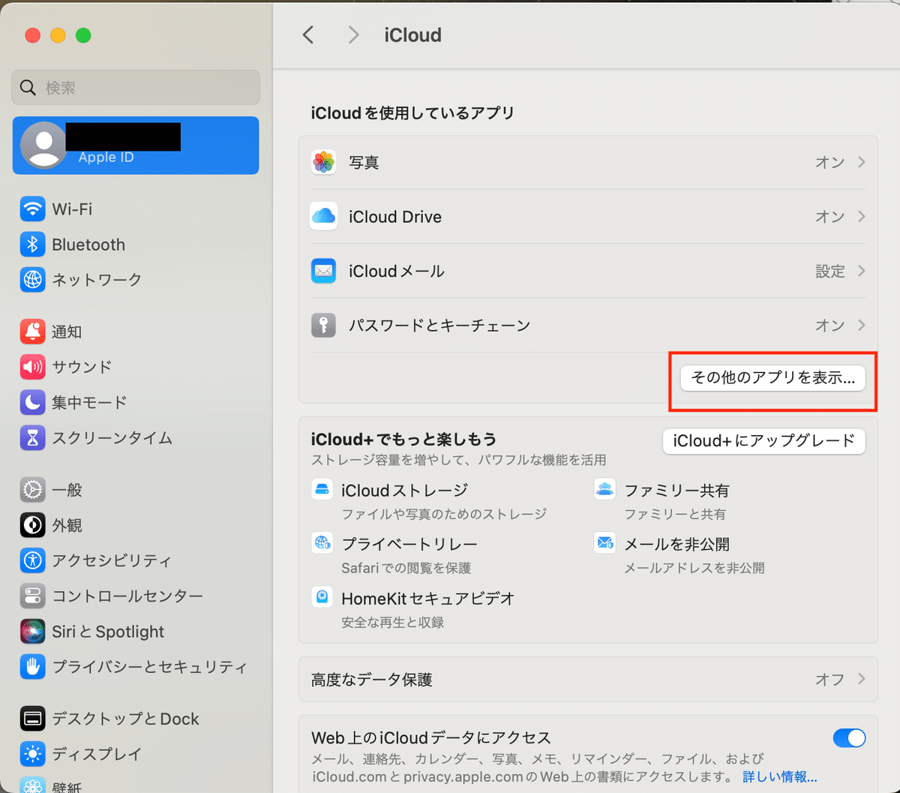The width and height of the screenshot is (900, 793).
Task: Click iCloud+ にアップグレード button
Action: pyautogui.click(x=763, y=441)
